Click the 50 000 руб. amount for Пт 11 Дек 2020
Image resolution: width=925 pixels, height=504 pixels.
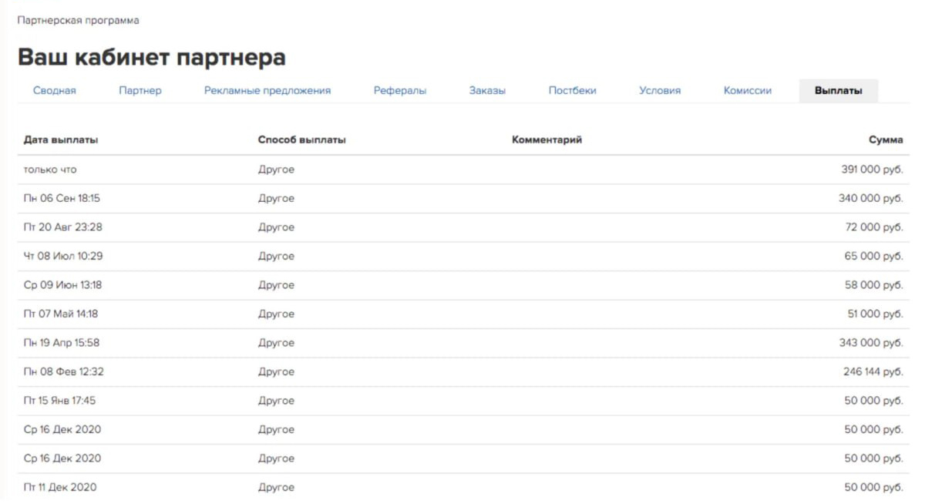(874, 487)
